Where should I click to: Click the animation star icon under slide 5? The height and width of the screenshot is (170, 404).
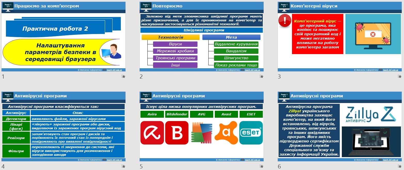262,166
